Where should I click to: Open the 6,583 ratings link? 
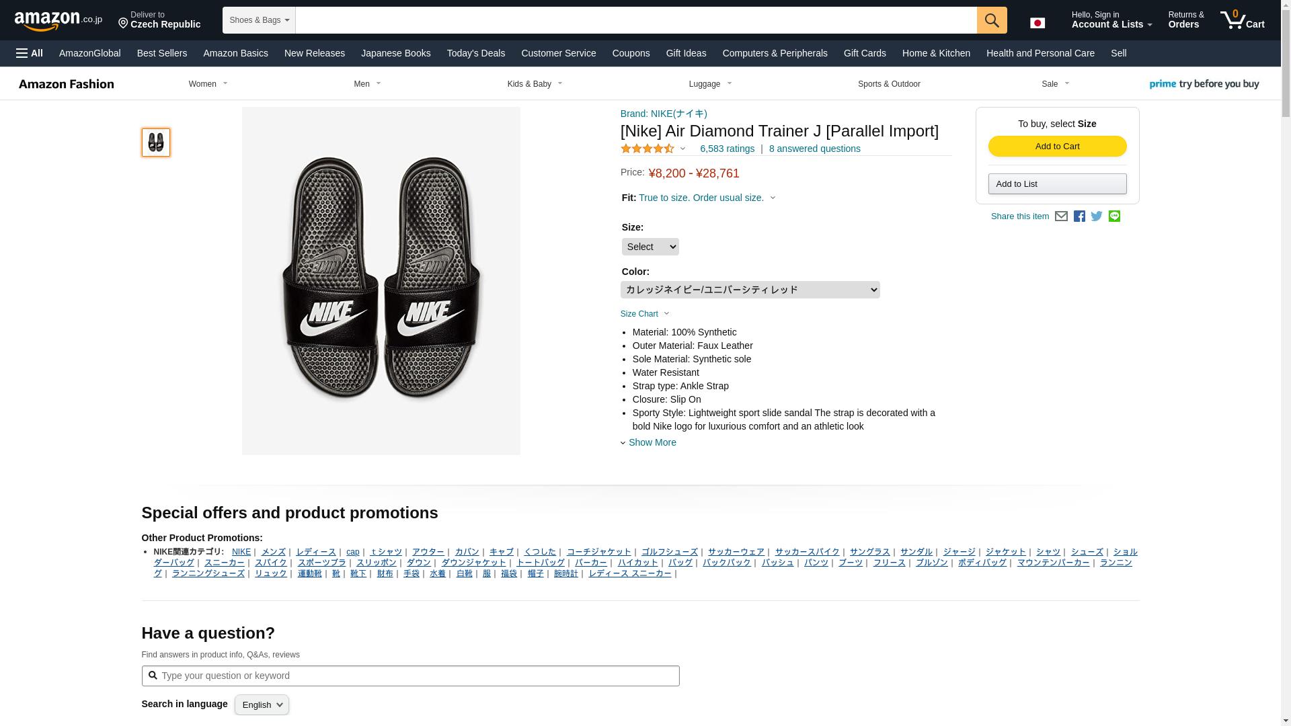(x=727, y=149)
